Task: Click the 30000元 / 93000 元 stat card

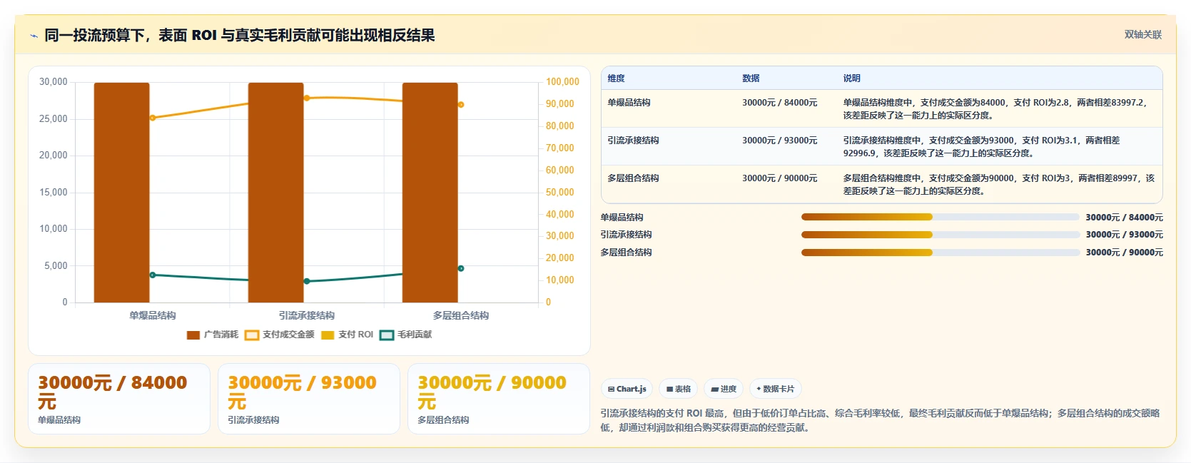Action: pos(309,399)
